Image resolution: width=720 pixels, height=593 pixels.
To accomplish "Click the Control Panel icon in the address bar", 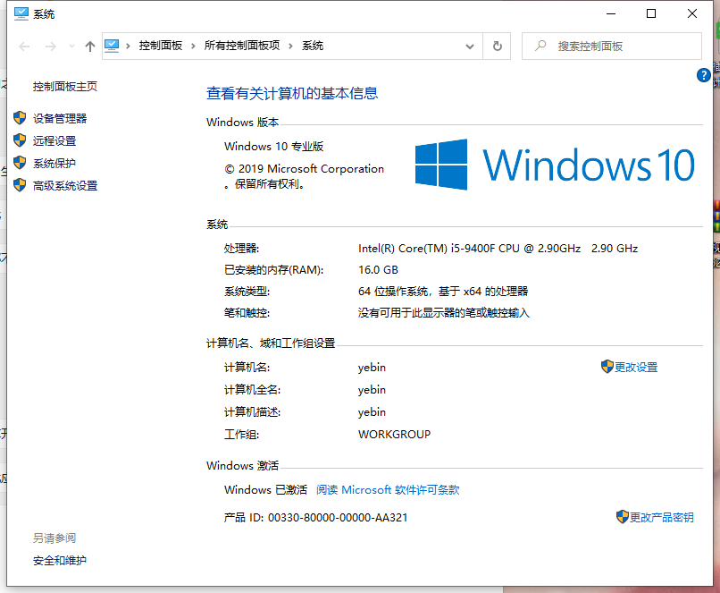I will tap(111, 46).
